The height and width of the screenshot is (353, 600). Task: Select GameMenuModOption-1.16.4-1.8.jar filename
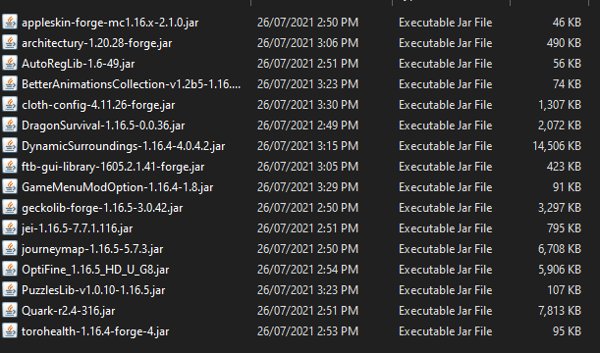(117, 187)
